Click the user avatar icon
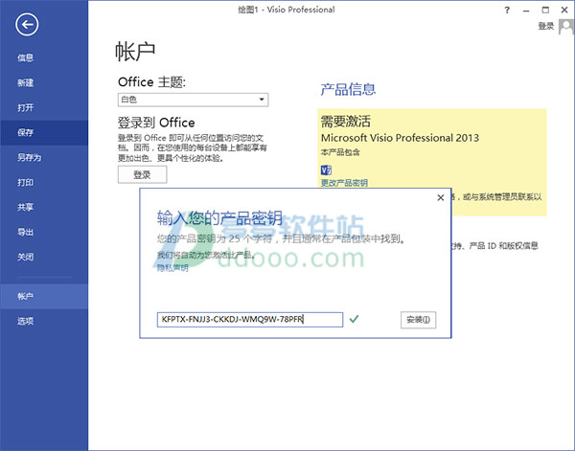Image resolution: width=575 pixels, height=451 pixels. (x=566, y=27)
